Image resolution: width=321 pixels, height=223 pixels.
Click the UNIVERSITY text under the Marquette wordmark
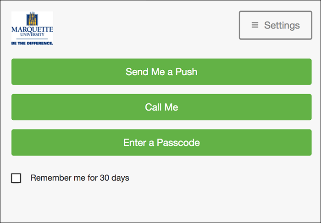(x=32, y=35)
